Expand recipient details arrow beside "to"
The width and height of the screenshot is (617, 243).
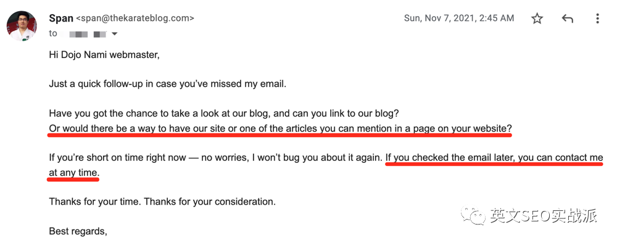click(115, 34)
